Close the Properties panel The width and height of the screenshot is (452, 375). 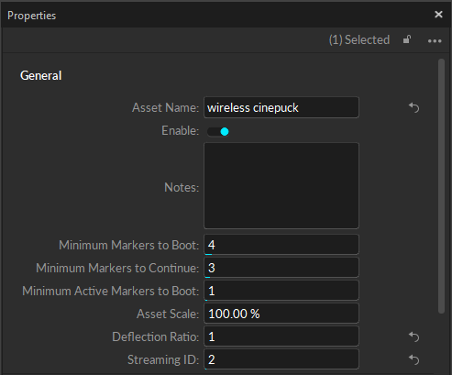tap(438, 15)
